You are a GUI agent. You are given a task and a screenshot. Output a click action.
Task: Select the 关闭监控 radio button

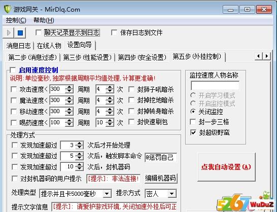click(193, 112)
